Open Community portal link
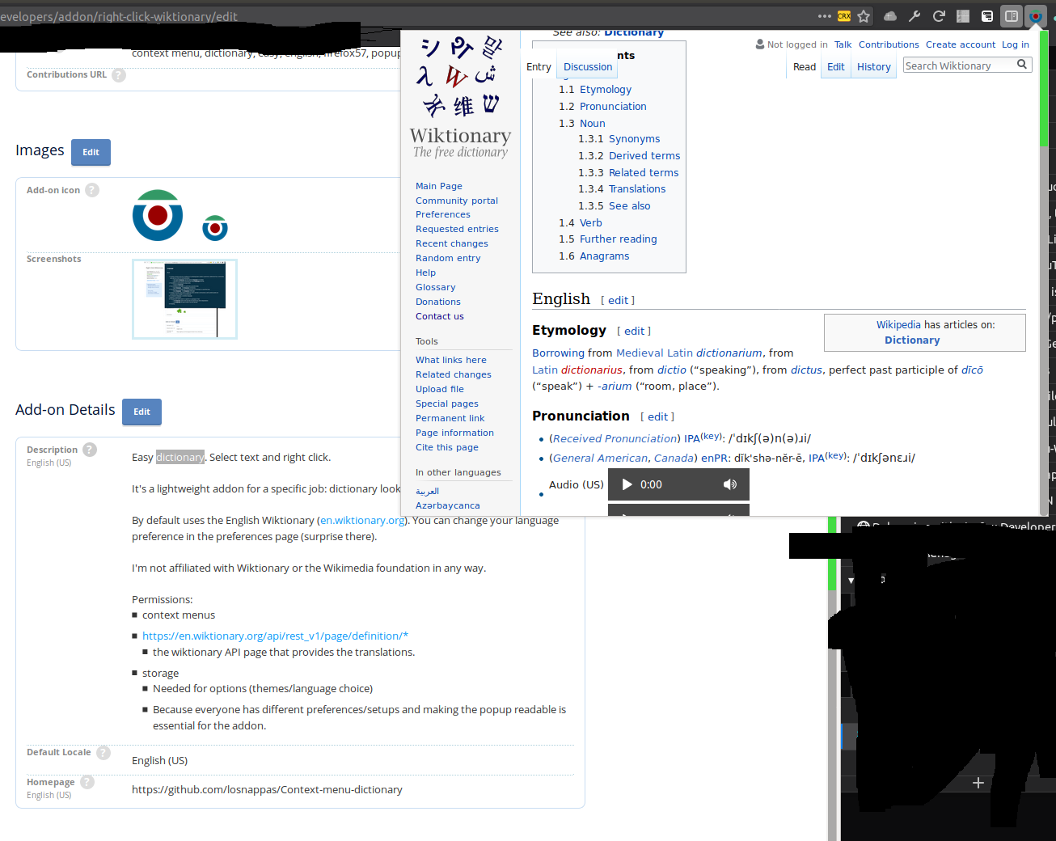1056x841 pixels. click(x=457, y=201)
